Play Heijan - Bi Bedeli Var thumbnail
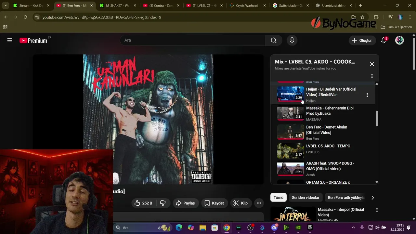The height and width of the screenshot is (234, 416). (290, 94)
